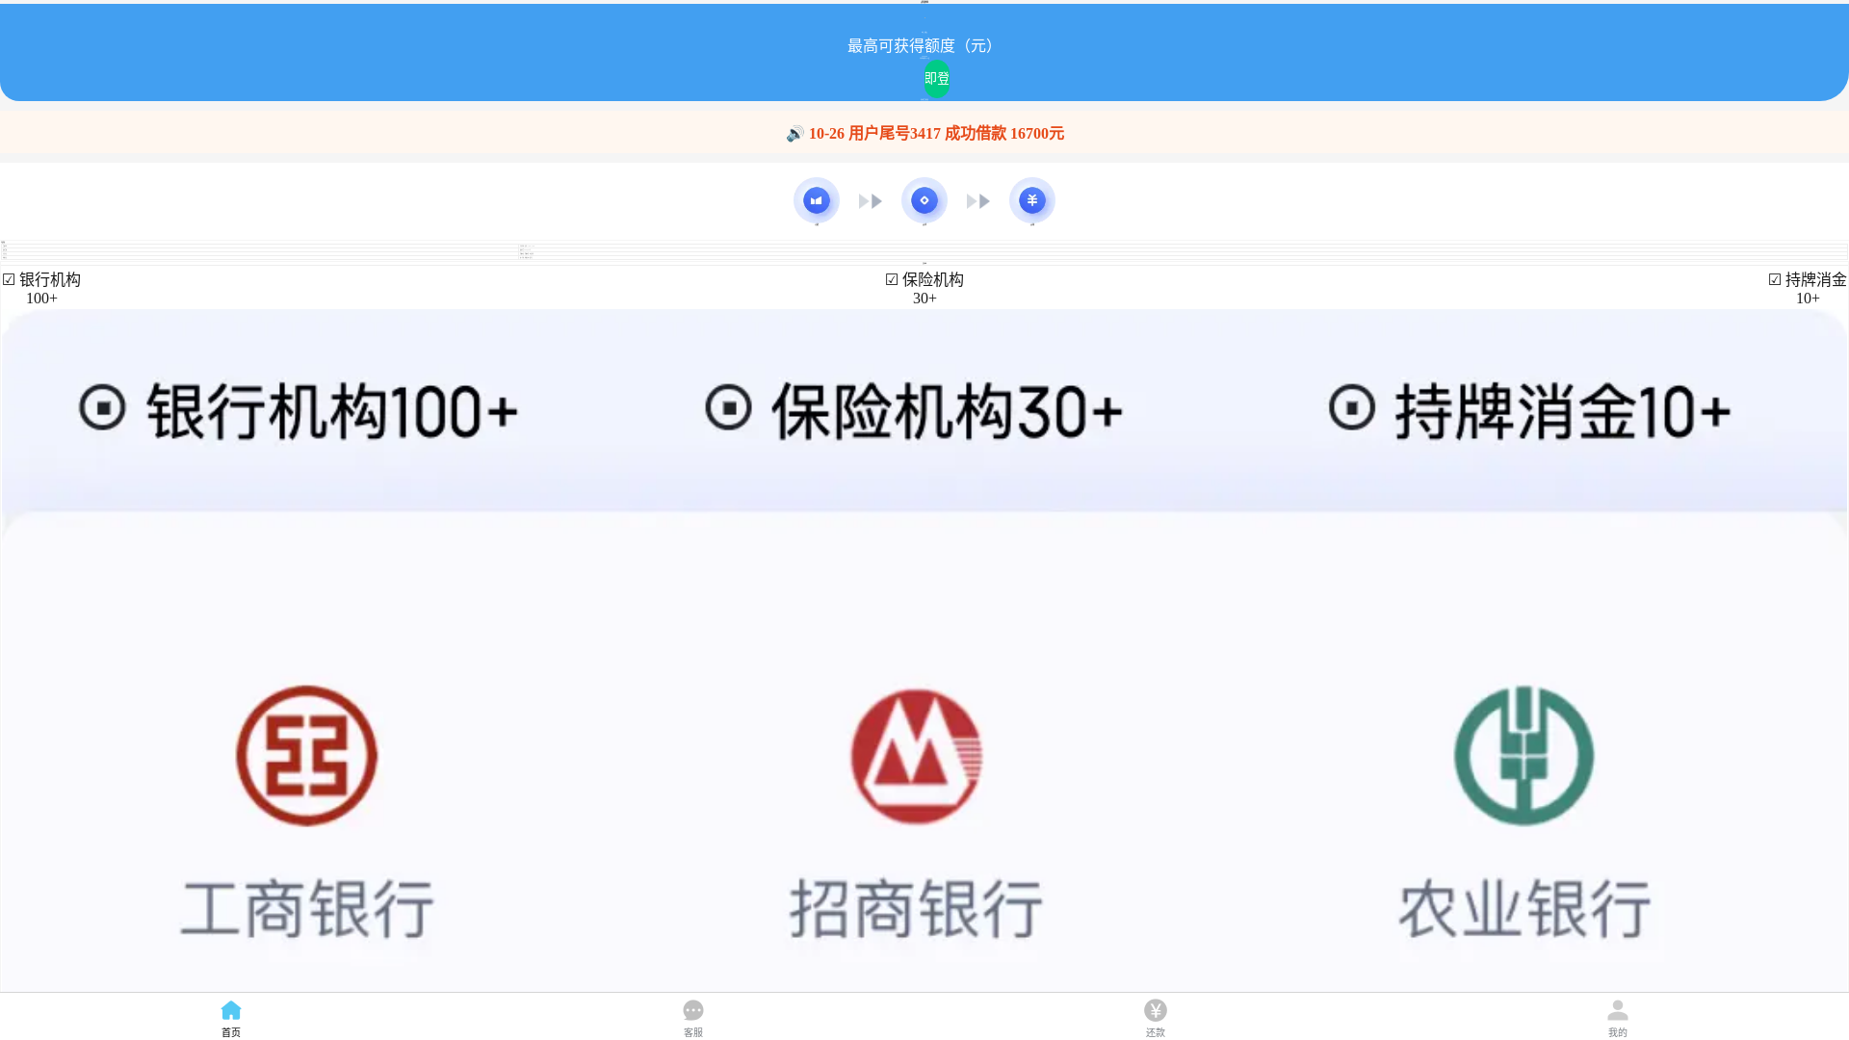Click the 招商银行 logo

pos(917,756)
